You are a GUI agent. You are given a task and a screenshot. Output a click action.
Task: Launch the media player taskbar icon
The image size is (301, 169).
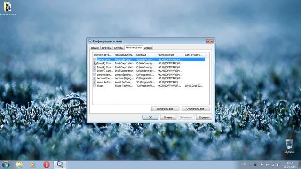(32, 165)
